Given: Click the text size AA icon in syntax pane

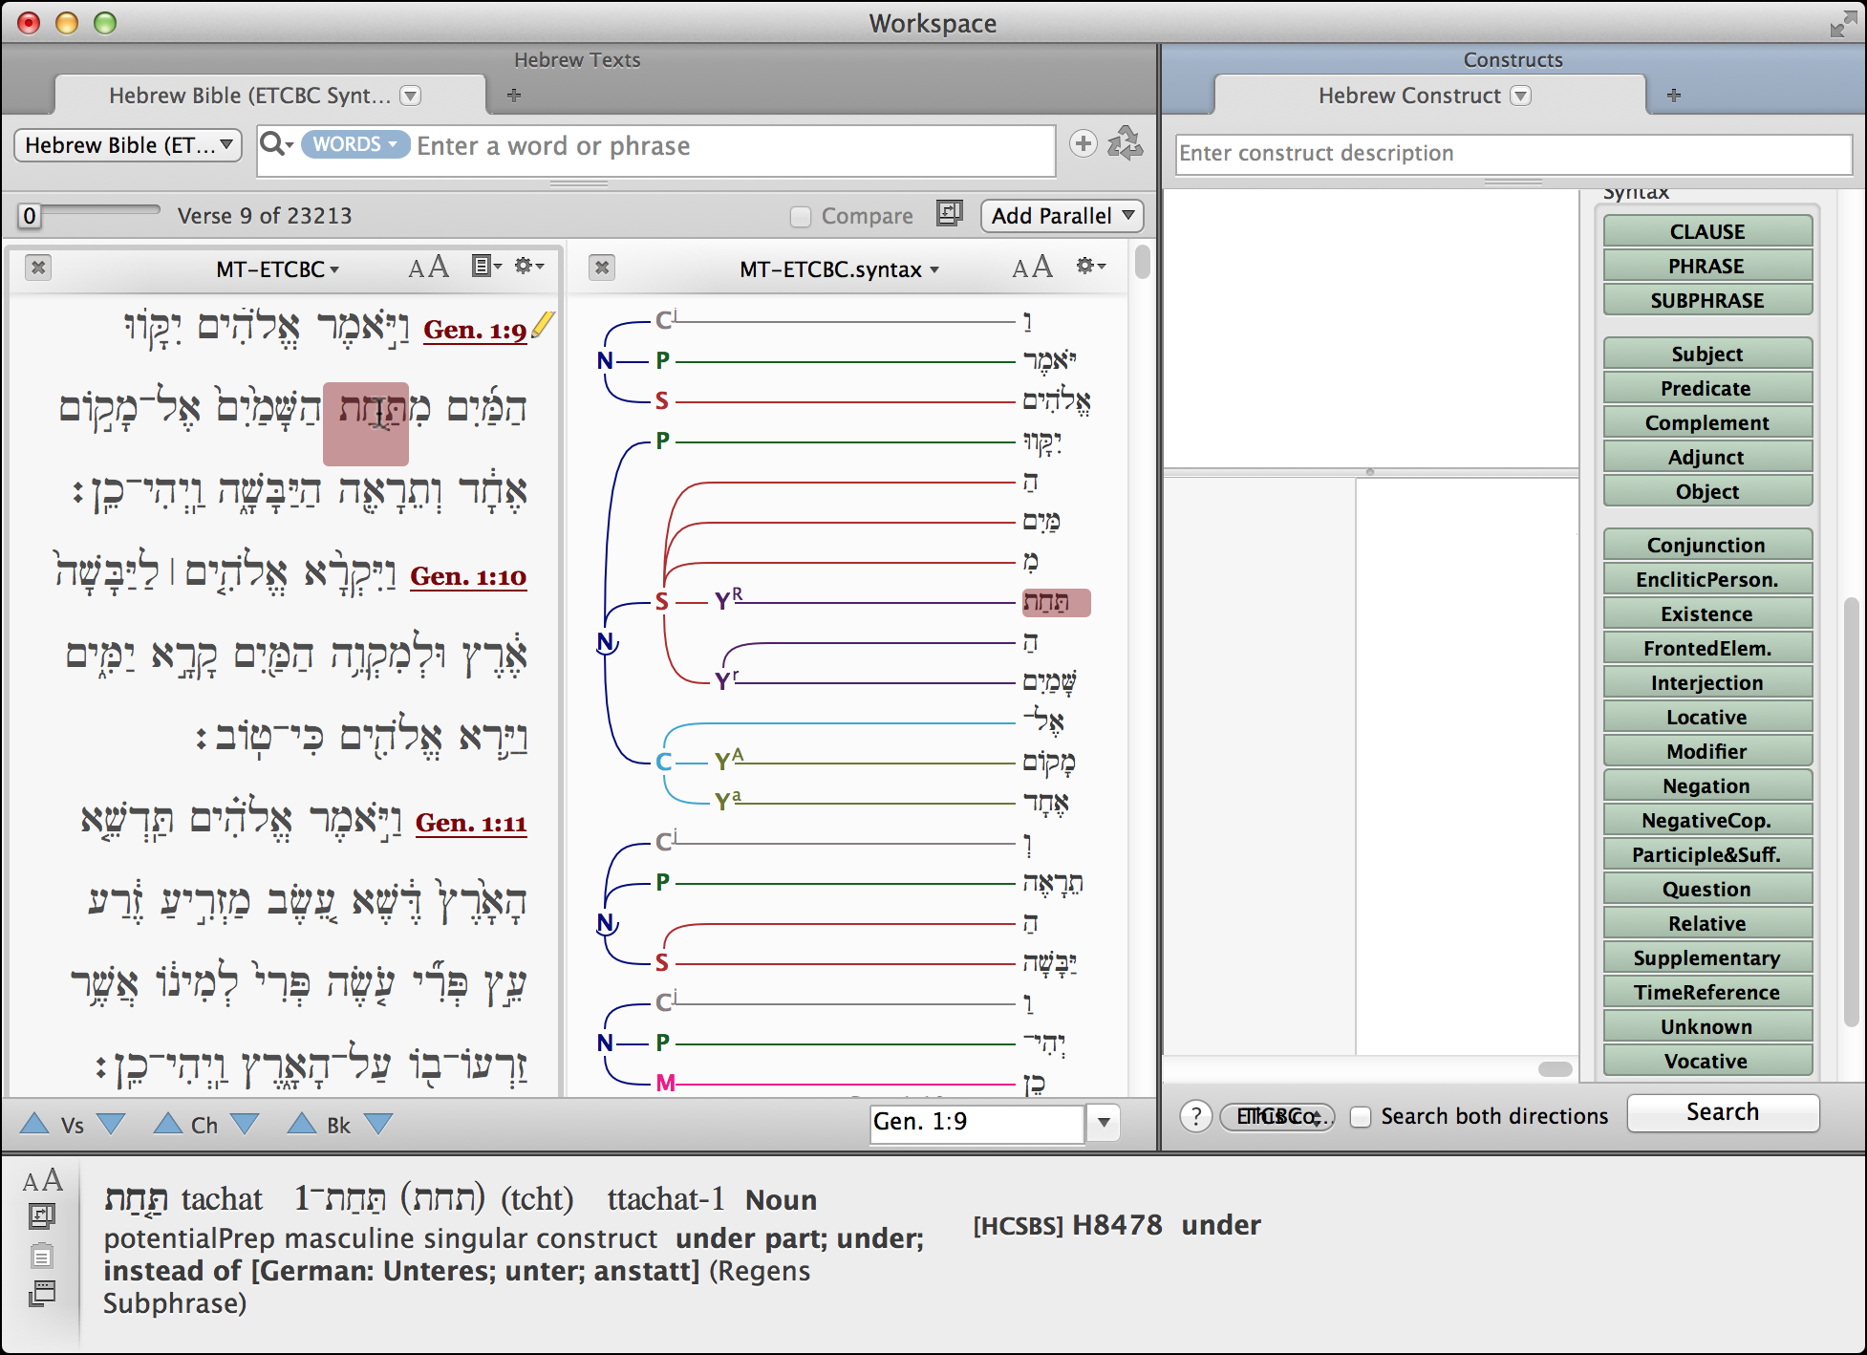Looking at the screenshot, I should point(1032,267).
